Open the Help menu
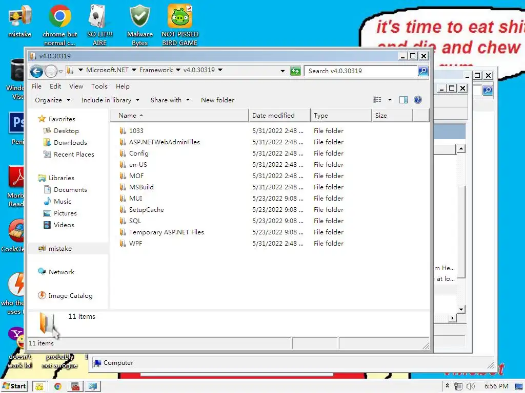This screenshot has height=393, width=525. tap(123, 86)
